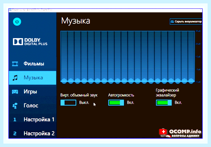Click the film strip icon beside Фильмы

coord(15,64)
